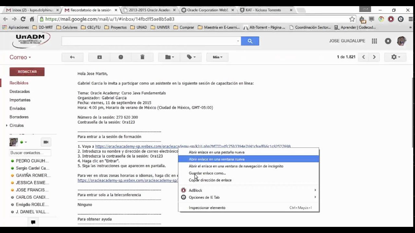Report email as spam
Image resolution: width=415 pixels, height=233 pixels.
tap(121, 57)
